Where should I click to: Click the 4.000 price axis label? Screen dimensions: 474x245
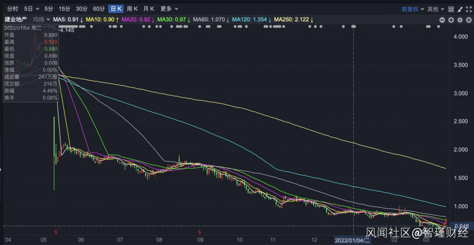coord(461,36)
